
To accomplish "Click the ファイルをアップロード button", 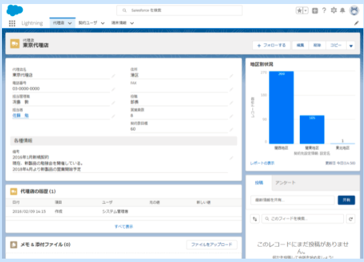I will coord(211,245).
